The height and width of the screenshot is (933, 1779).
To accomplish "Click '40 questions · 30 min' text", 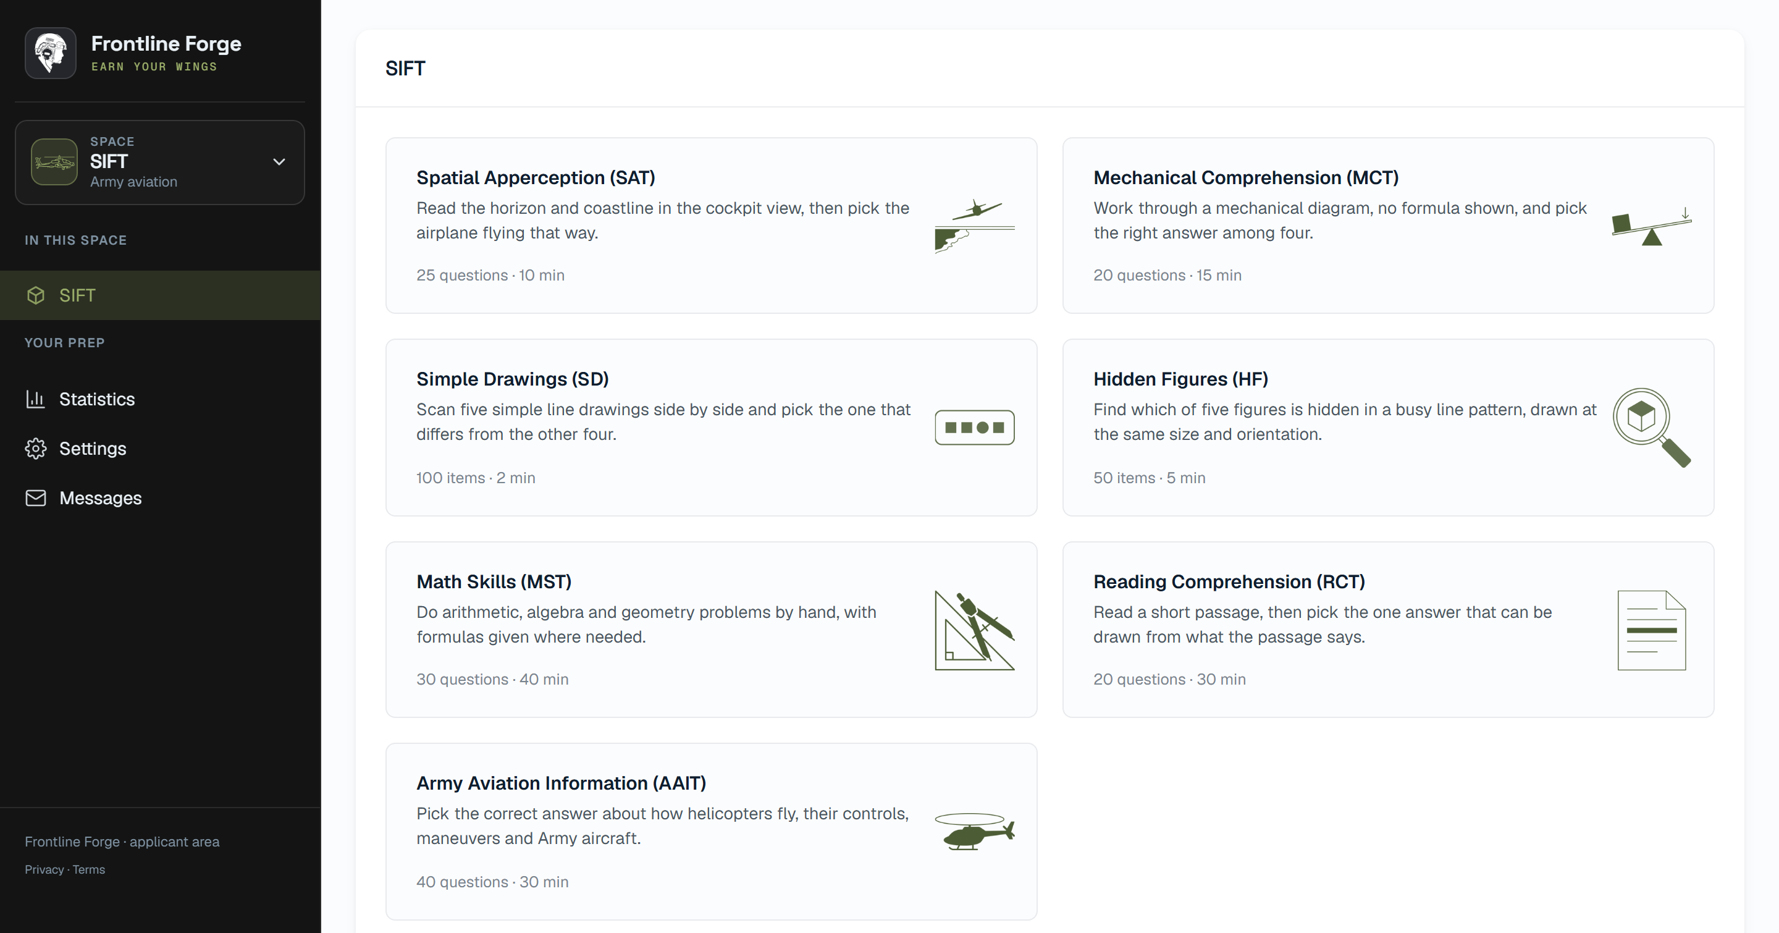I will (492, 882).
